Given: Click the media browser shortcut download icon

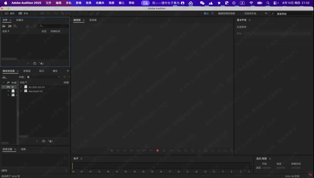Looking at the screenshot, I should [4, 77].
